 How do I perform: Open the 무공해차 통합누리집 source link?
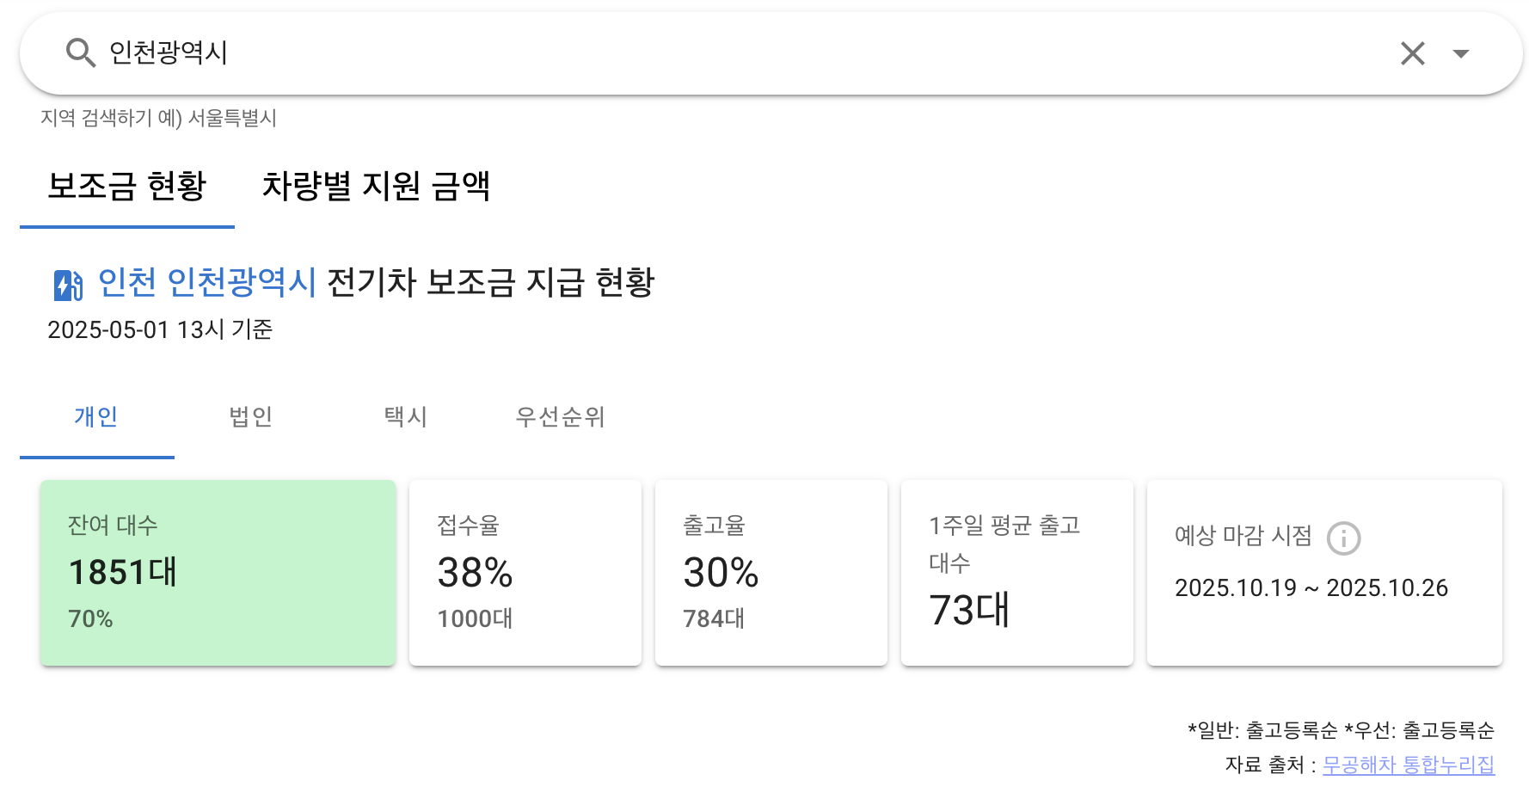click(x=1409, y=762)
